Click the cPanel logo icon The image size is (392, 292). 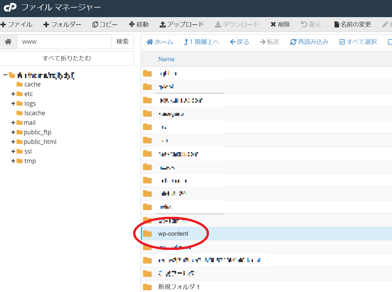[x=10, y=7]
